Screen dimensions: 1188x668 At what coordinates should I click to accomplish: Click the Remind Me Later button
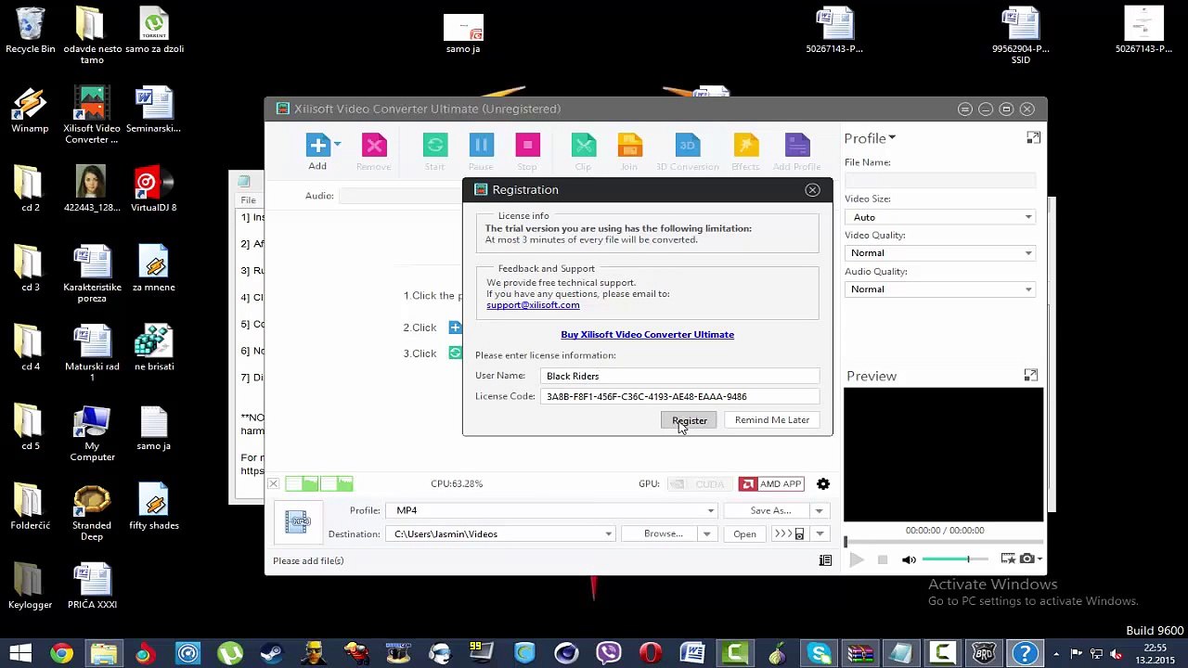(772, 420)
